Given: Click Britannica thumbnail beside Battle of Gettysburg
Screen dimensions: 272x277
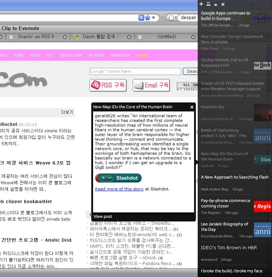Looking at the screenshot, I should click(x=263, y=136).
